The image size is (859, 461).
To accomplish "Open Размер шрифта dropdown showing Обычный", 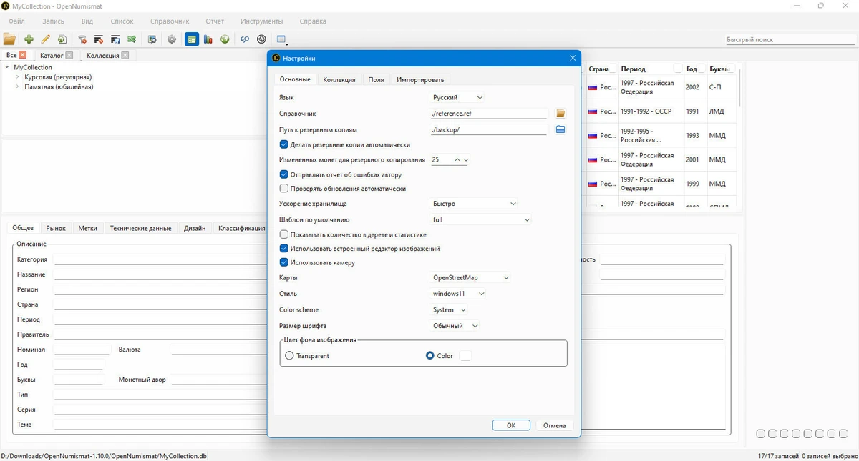I will click(x=455, y=326).
